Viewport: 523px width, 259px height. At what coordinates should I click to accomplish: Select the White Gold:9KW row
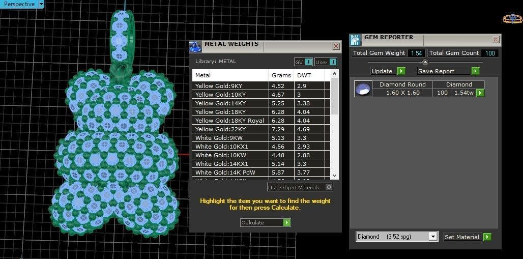pyautogui.click(x=261, y=138)
